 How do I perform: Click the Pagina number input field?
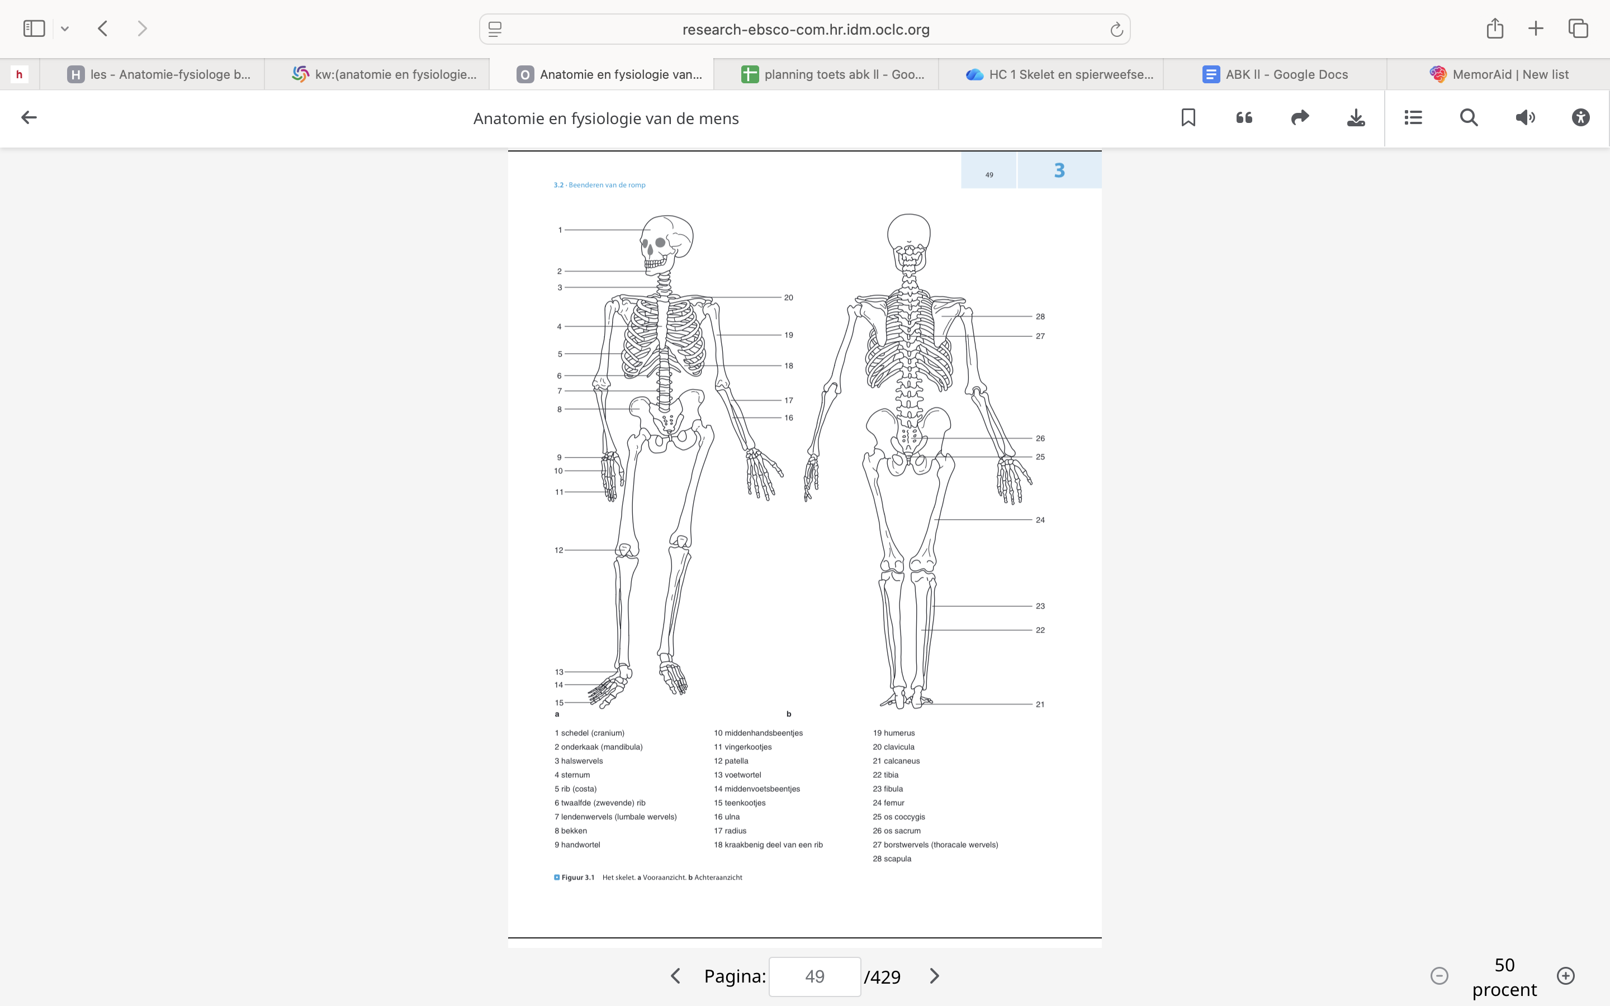coord(815,976)
